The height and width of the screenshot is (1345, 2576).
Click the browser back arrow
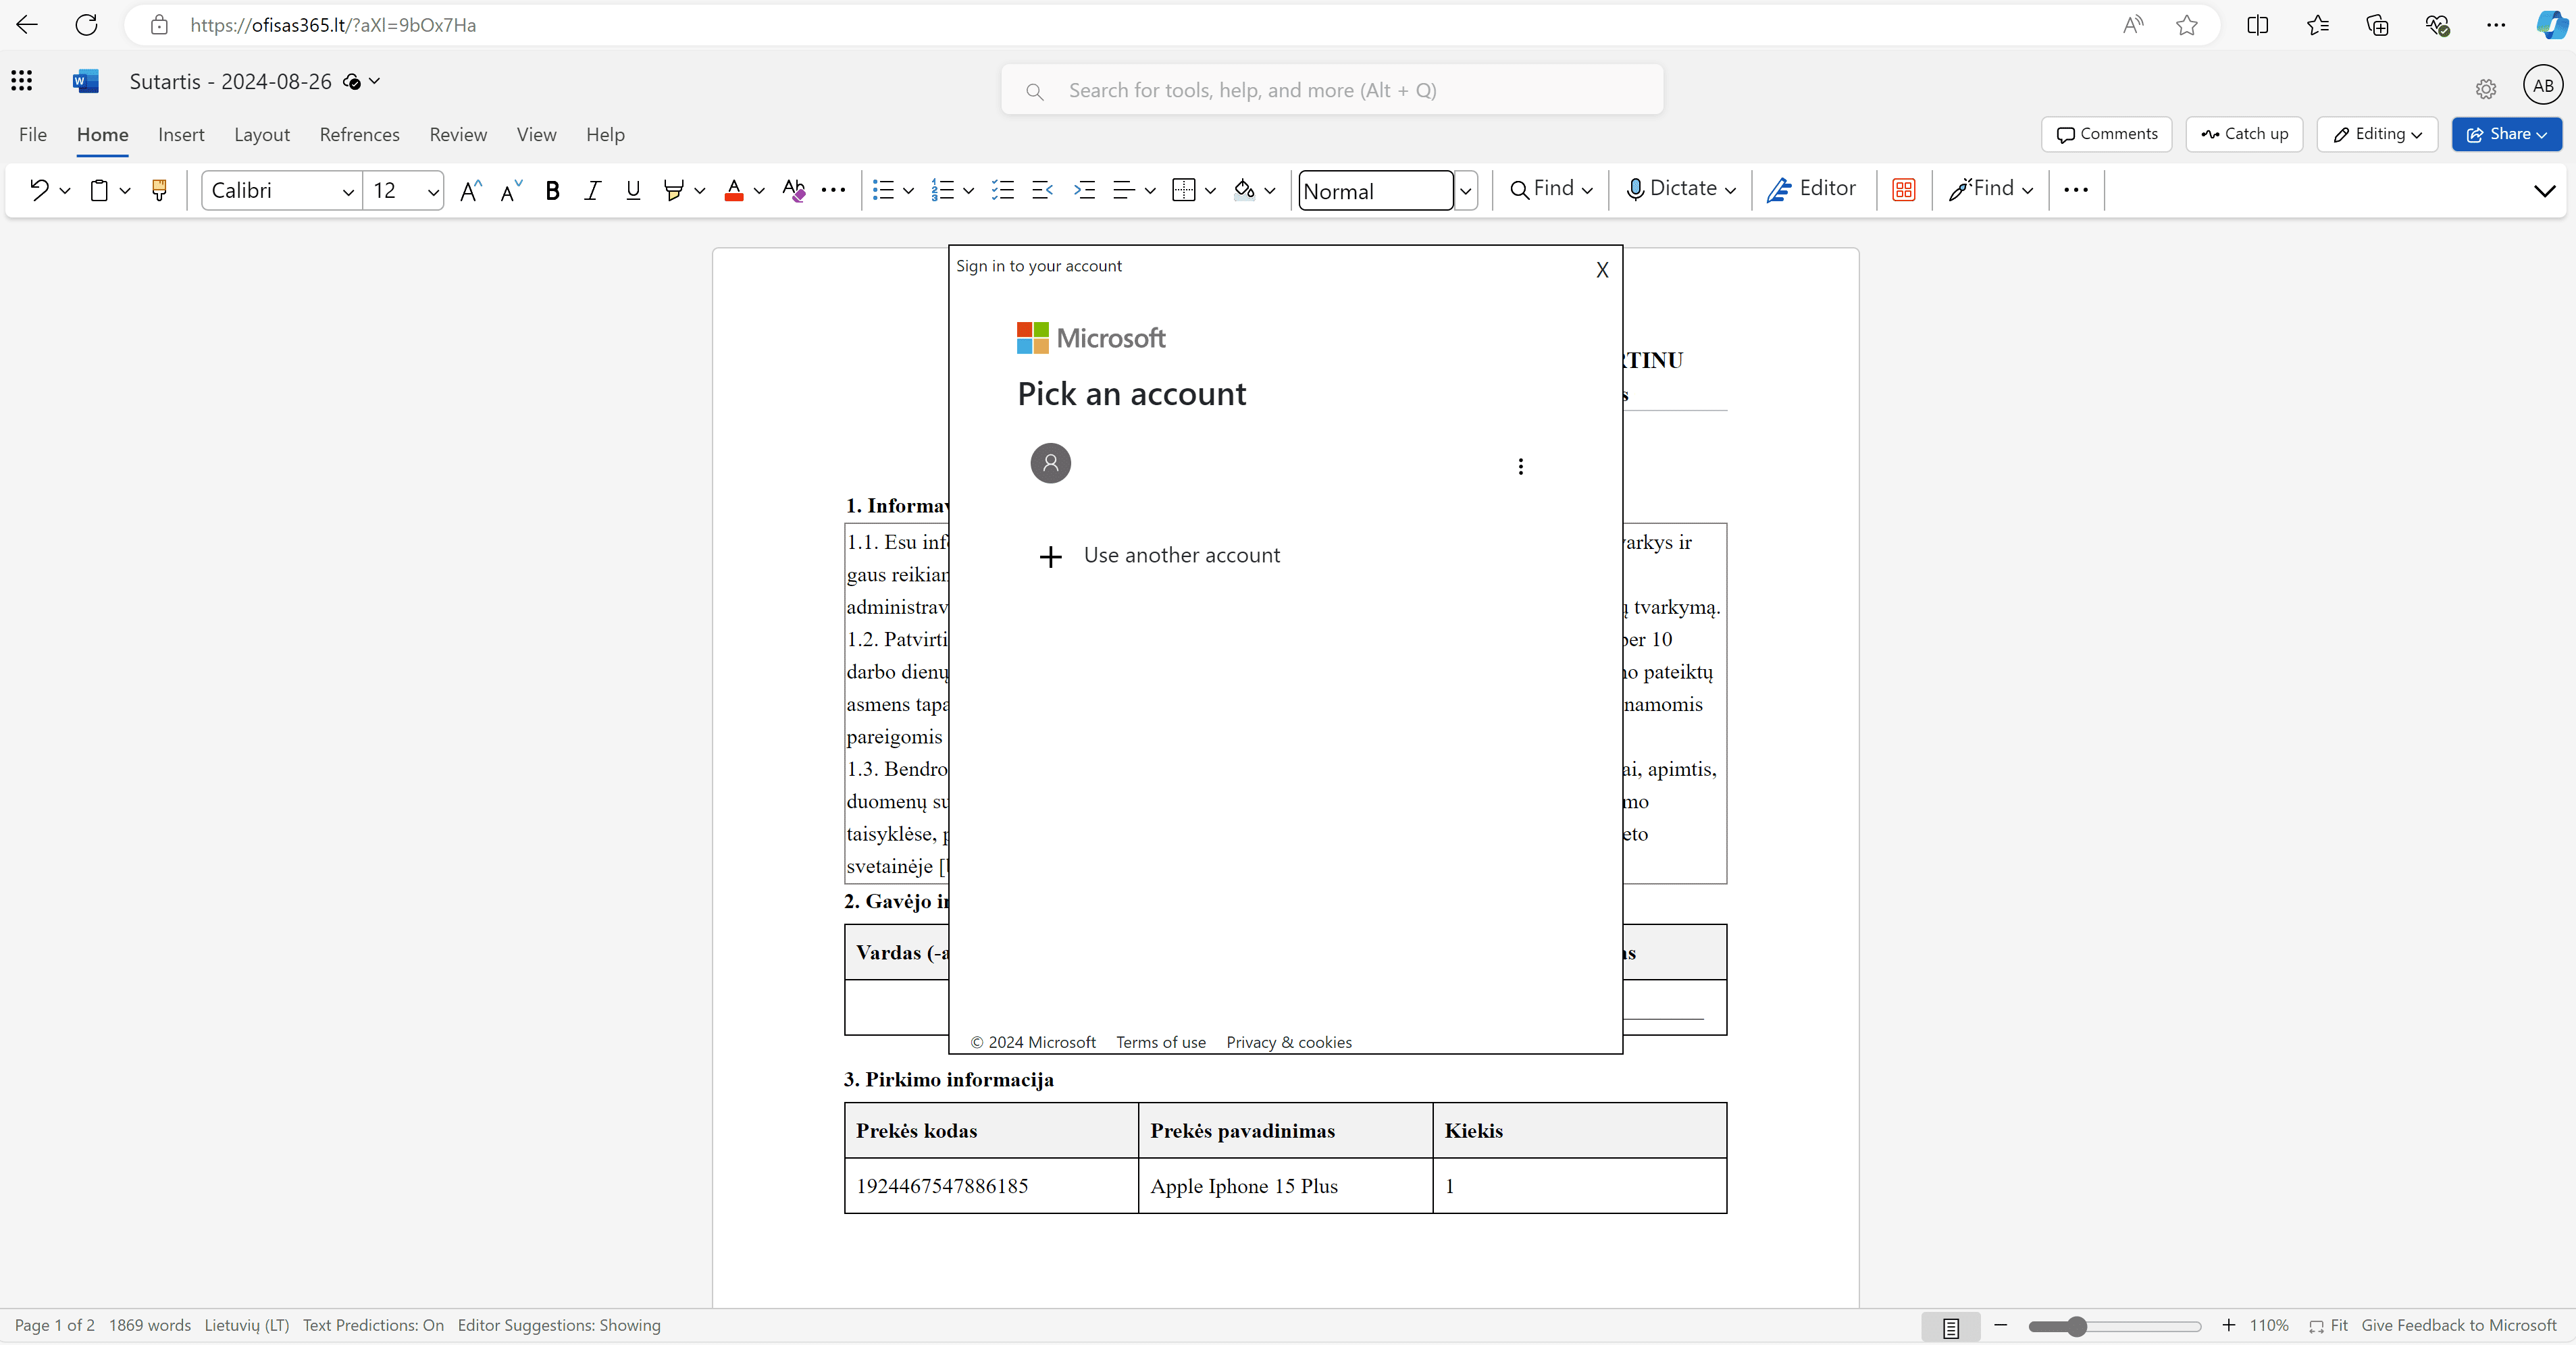(x=27, y=25)
